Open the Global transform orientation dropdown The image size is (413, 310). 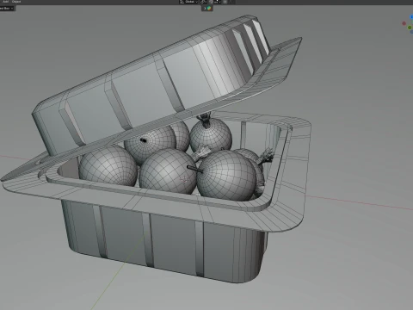[x=188, y=2]
